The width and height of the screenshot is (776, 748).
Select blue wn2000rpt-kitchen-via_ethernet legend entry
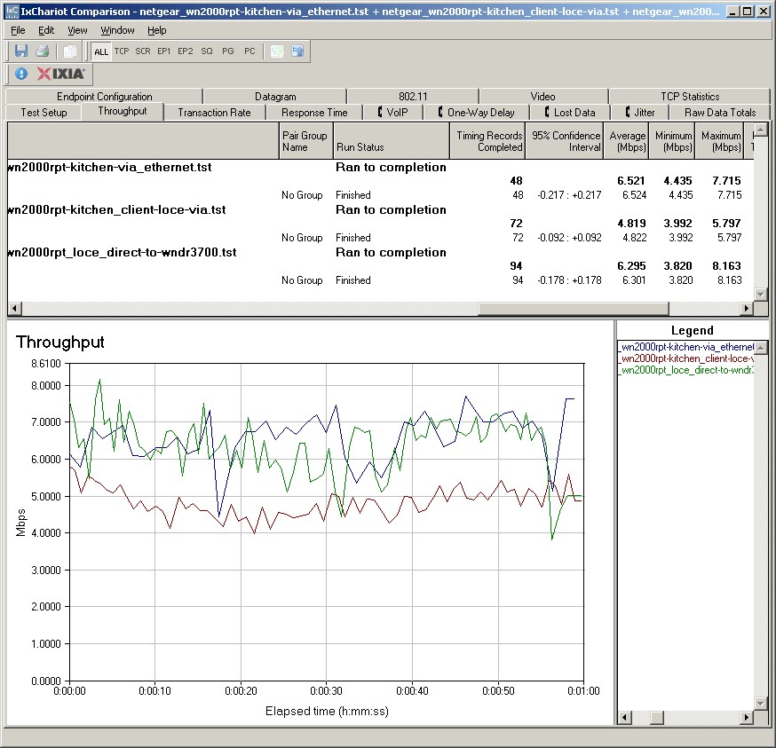686,347
